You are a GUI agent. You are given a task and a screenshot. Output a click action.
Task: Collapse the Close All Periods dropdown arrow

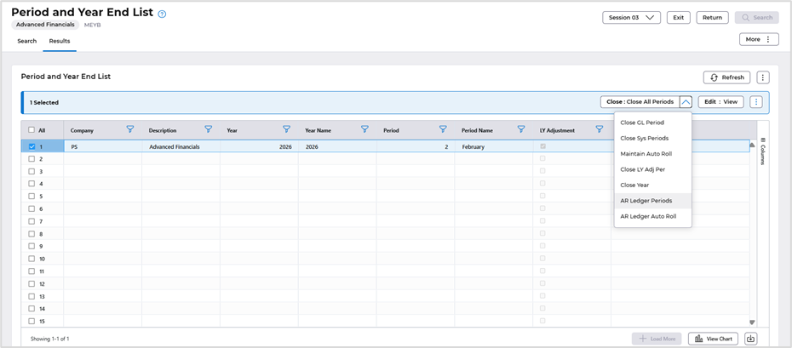point(686,102)
